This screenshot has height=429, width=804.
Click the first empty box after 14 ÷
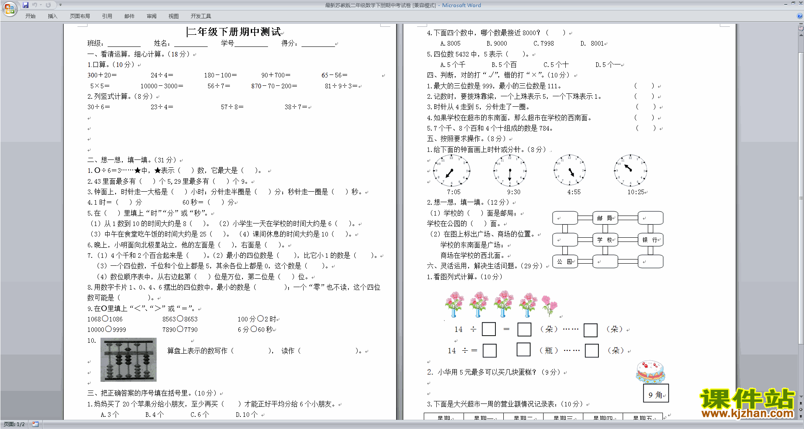[x=489, y=329]
